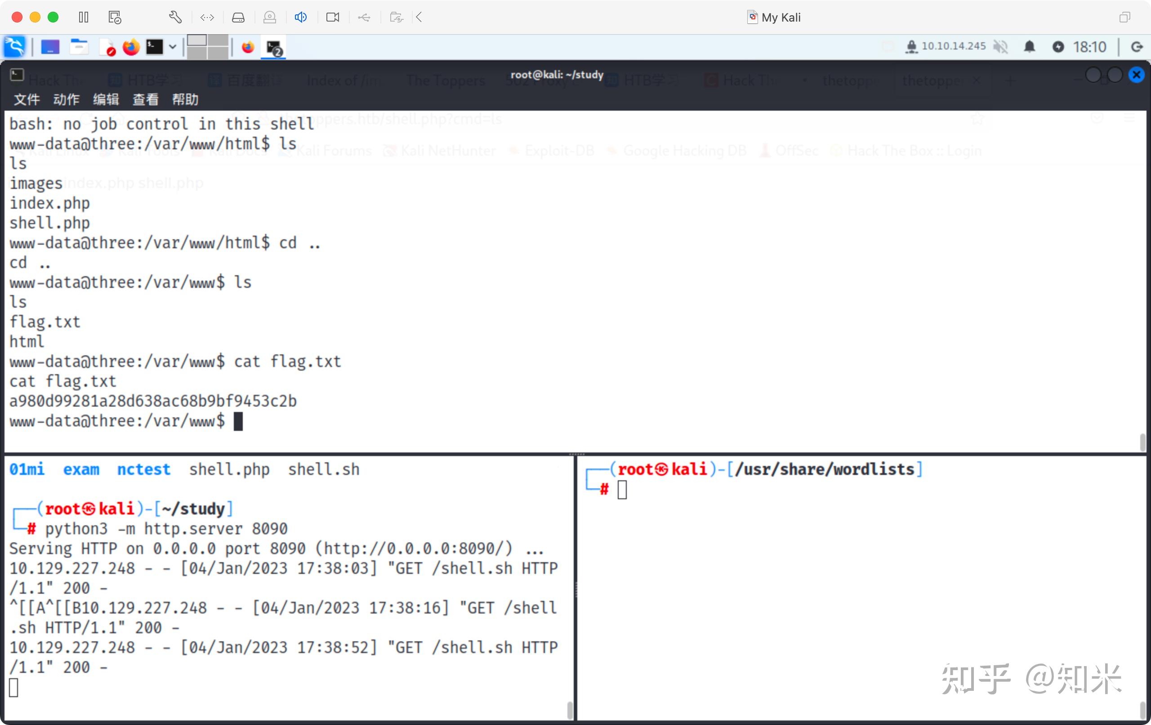This screenshot has height=725, width=1151.
Task: Click the 'root@kali: ~/study' window title
Action: pyautogui.click(x=557, y=75)
